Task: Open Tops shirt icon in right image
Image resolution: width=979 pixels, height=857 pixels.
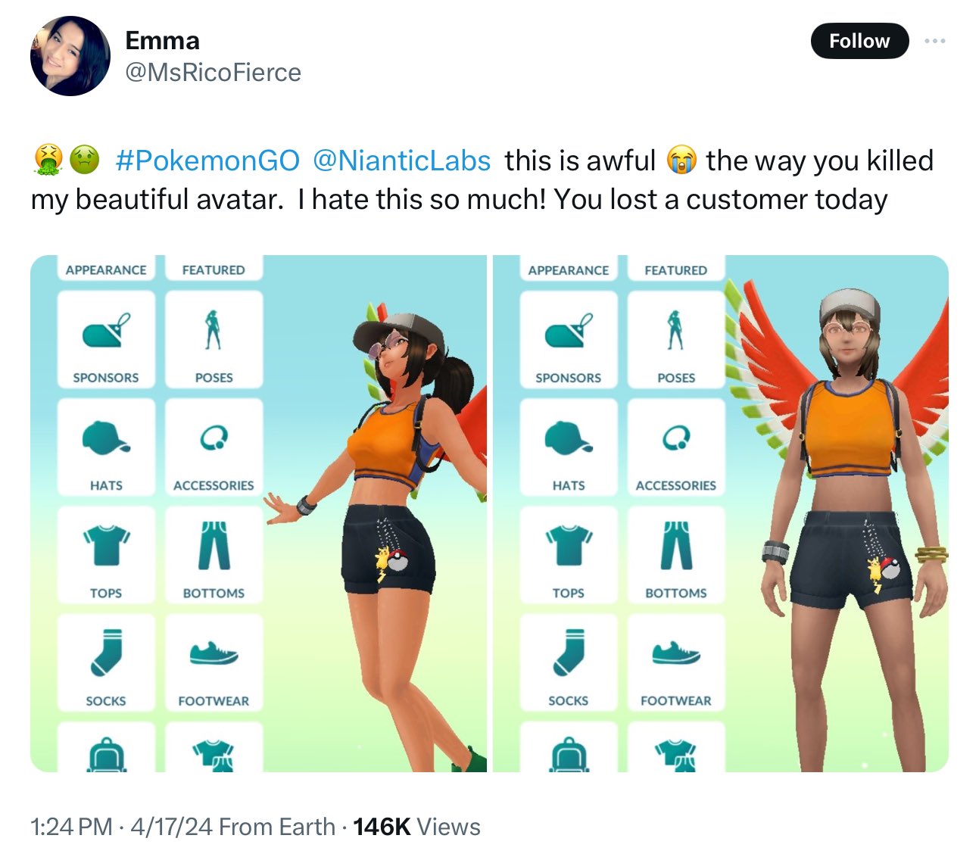Action: (x=569, y=555)
